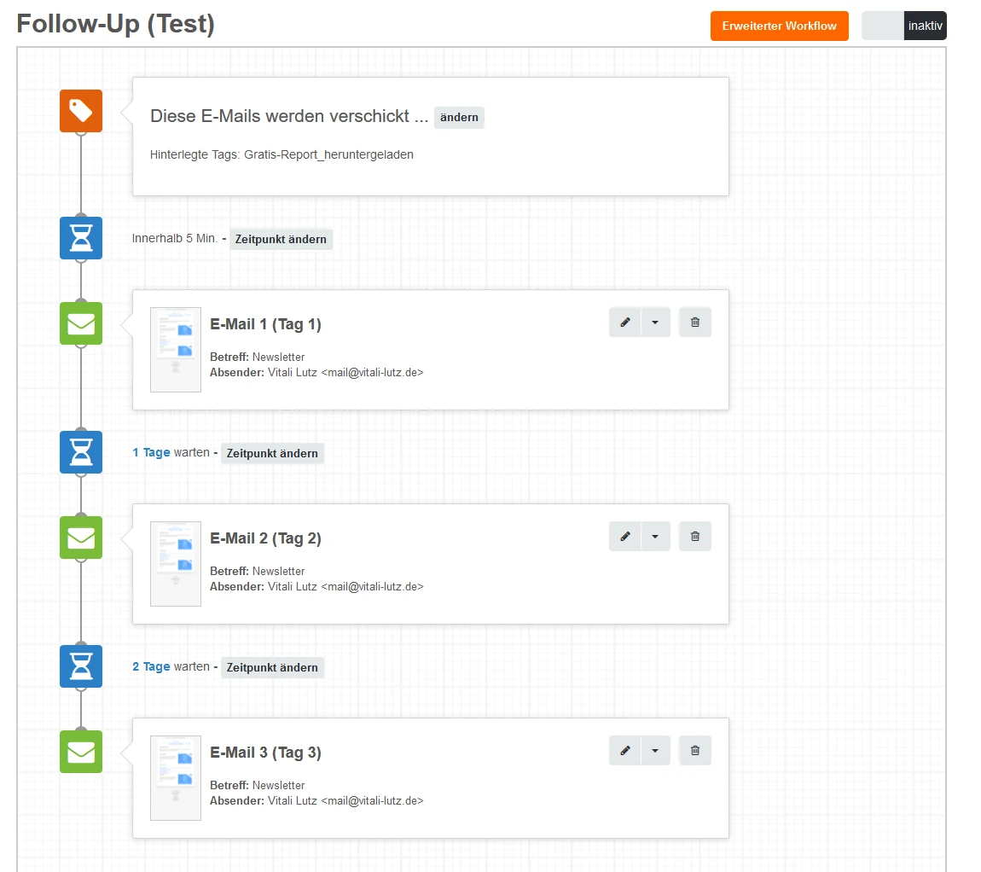Image resolution: width=981 pixels, height=872 pixels.
Task: Click the hourglass icon beside '2 Tage warten'
Action: [x=81, y=666]
